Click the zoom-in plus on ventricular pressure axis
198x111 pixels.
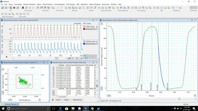click(2, 36)
